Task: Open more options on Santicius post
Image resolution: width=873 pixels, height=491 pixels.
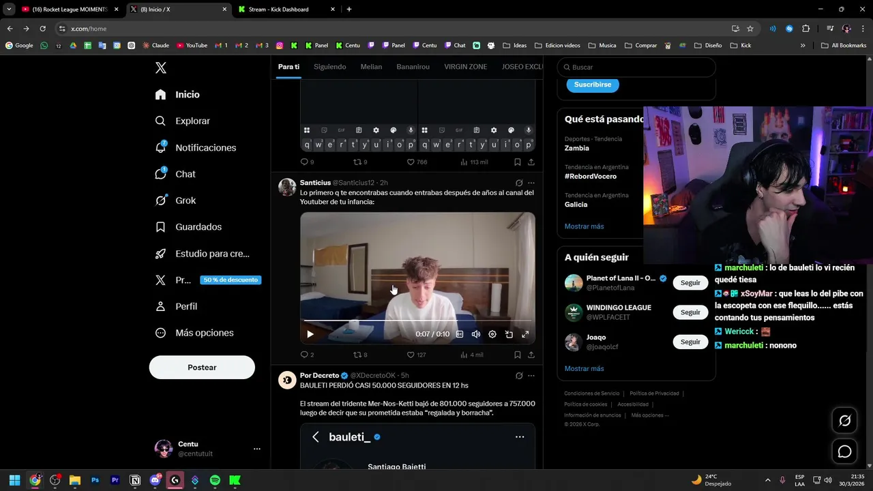Action: point(531,183)
